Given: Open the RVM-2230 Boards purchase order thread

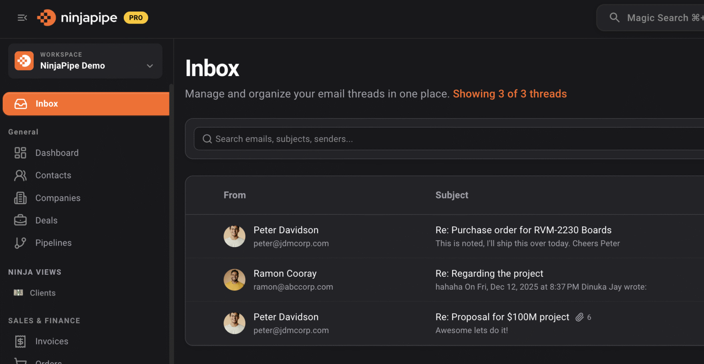Looking at the screenshot, I should pyautogui.click(x=523, y=230).
